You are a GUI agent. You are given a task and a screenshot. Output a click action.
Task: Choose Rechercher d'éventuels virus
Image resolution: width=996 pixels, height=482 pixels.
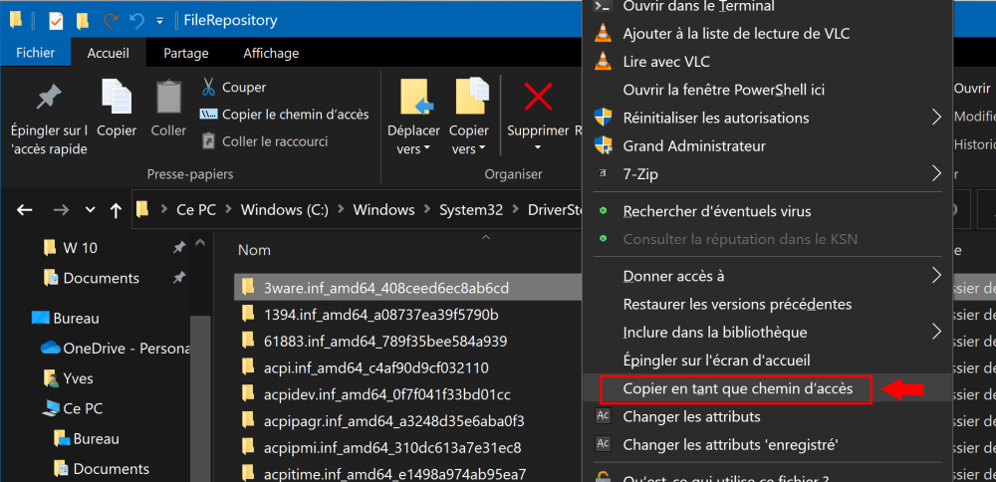point(768,211)
